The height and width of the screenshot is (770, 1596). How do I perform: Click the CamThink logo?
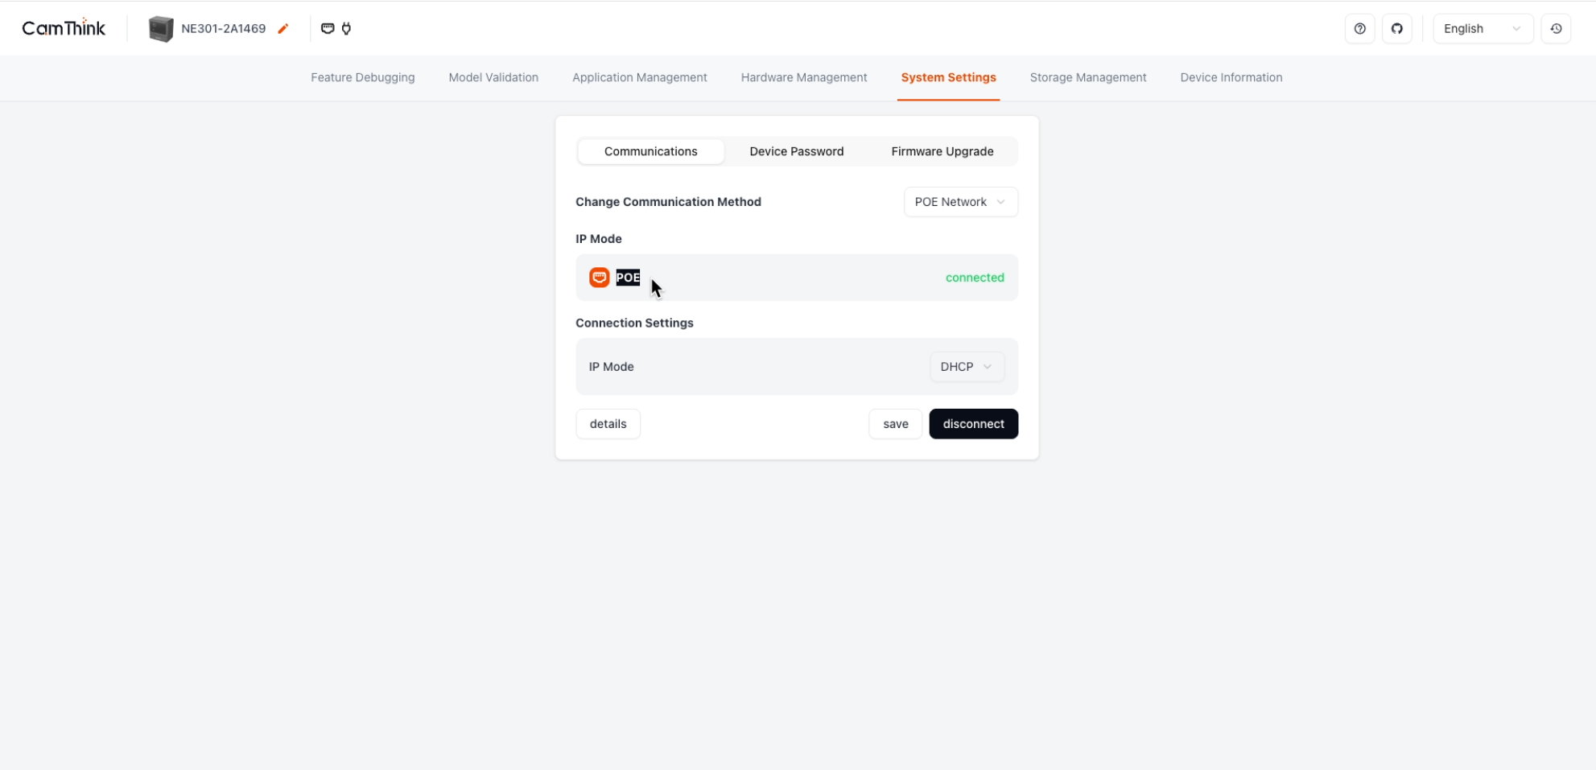click(64, 28)
